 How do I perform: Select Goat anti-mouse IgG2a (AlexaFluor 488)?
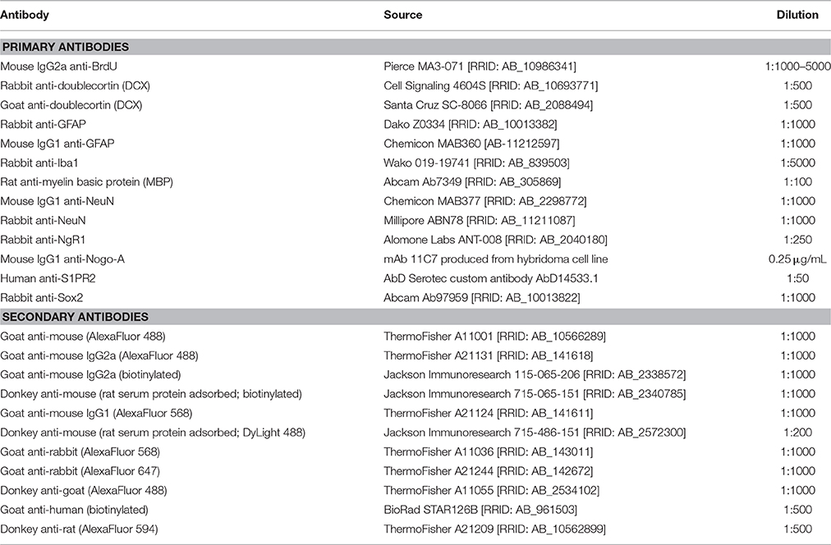[x=99, y=355]
